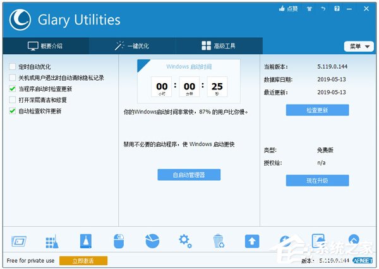
Task: Open the gears process manager icon
Action: point(185,241)
